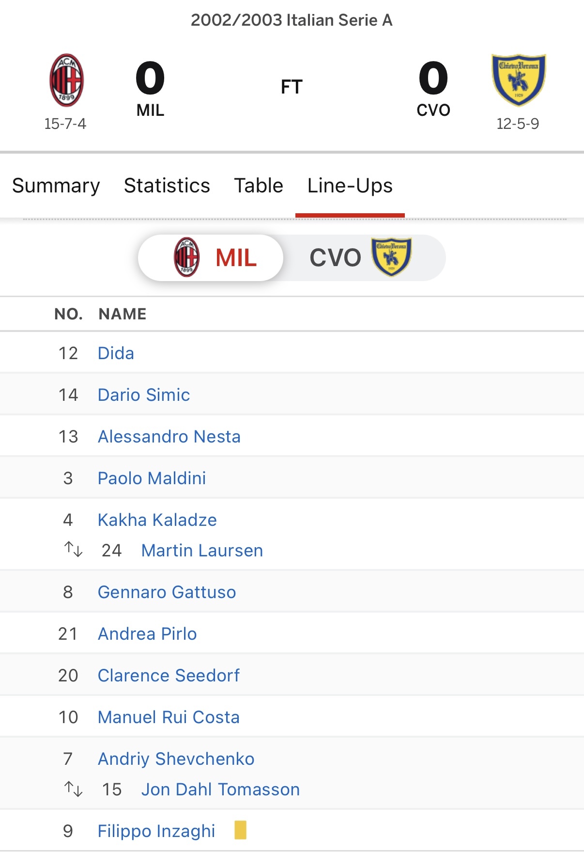Click the substitution arrows icon beside Martin Laursen
Image resolution: width=584 pixels, height=853 pixels.
click(x=74, y=550)
